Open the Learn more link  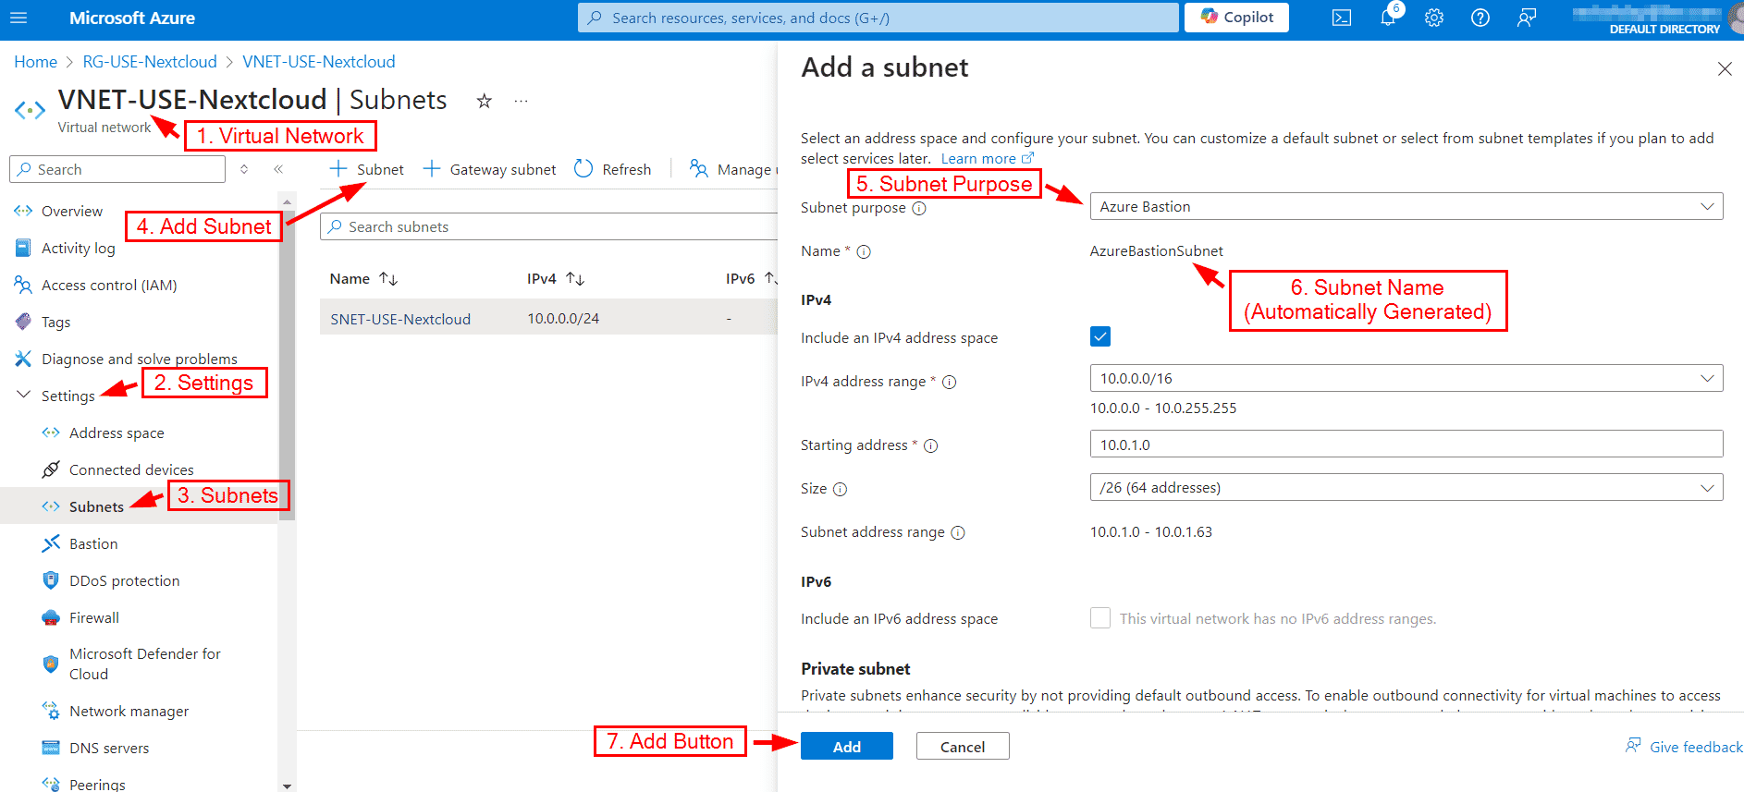tap(987, 159)
